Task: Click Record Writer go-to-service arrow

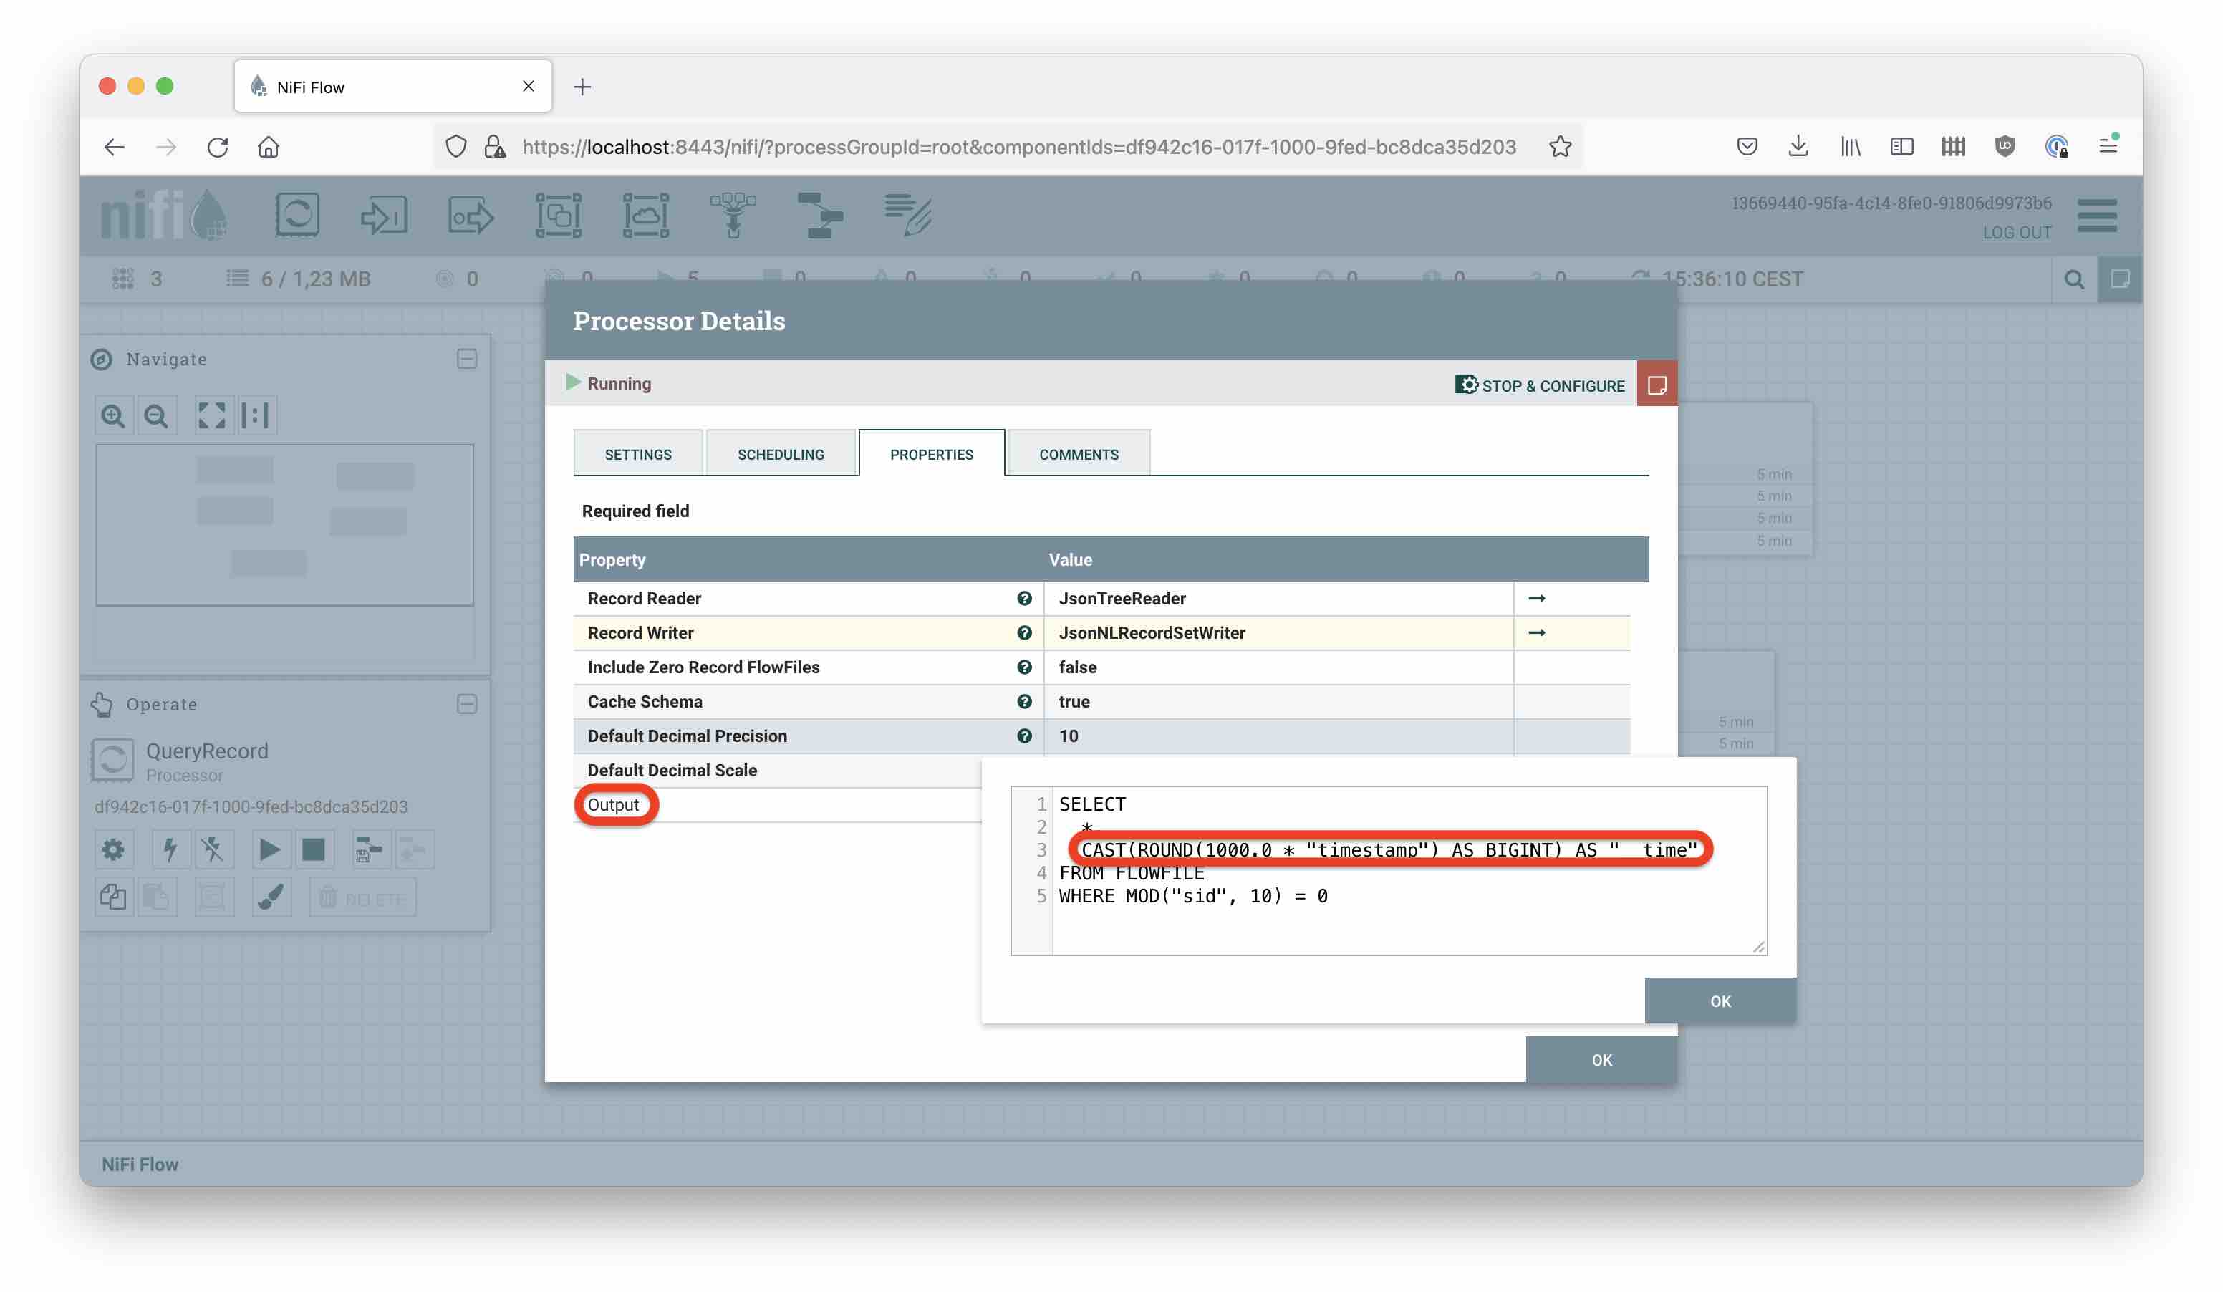Action: (1535, 632)
